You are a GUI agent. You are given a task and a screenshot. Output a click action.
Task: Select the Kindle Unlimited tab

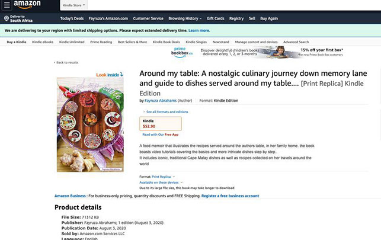point(72,42)
